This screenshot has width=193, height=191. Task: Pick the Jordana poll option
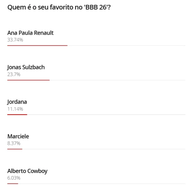click(17, 102)
